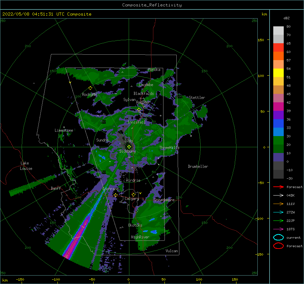Click yellow diamond marker above Calgary label

pyautogui.click(x=133, y=195)
